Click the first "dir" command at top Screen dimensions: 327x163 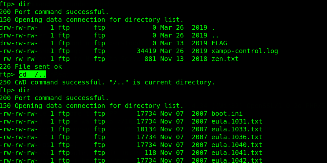pyautogui.click(x=25, y=4)
